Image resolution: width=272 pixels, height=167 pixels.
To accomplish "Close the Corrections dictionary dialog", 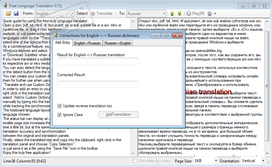I will (x=177, y=35).
